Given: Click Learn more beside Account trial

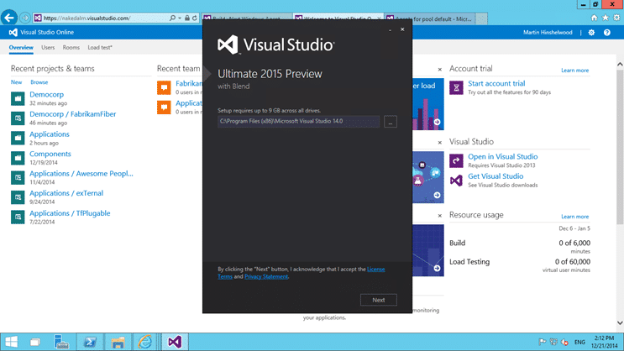Looking at the screenshot, I should tap(574, 71).
